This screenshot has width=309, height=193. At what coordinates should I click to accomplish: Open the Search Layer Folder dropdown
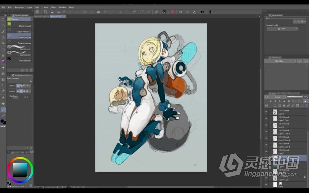[x=280, y=61]
